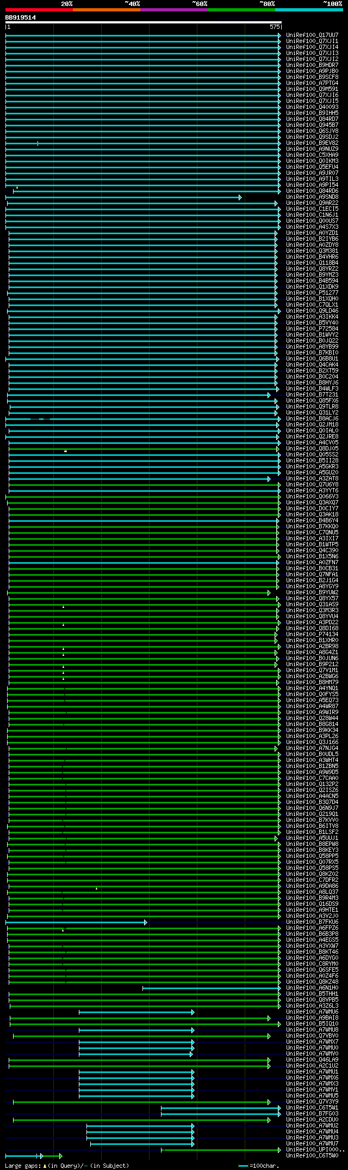Select hit label UniRef100_D0CIY7
The image size is (348, 1170).
[312, 508]
